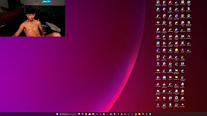Select the Elgato Stream Deck icon
Image resolution: width=207 pixels, height=116 pixels.
[x=177, y=17]
